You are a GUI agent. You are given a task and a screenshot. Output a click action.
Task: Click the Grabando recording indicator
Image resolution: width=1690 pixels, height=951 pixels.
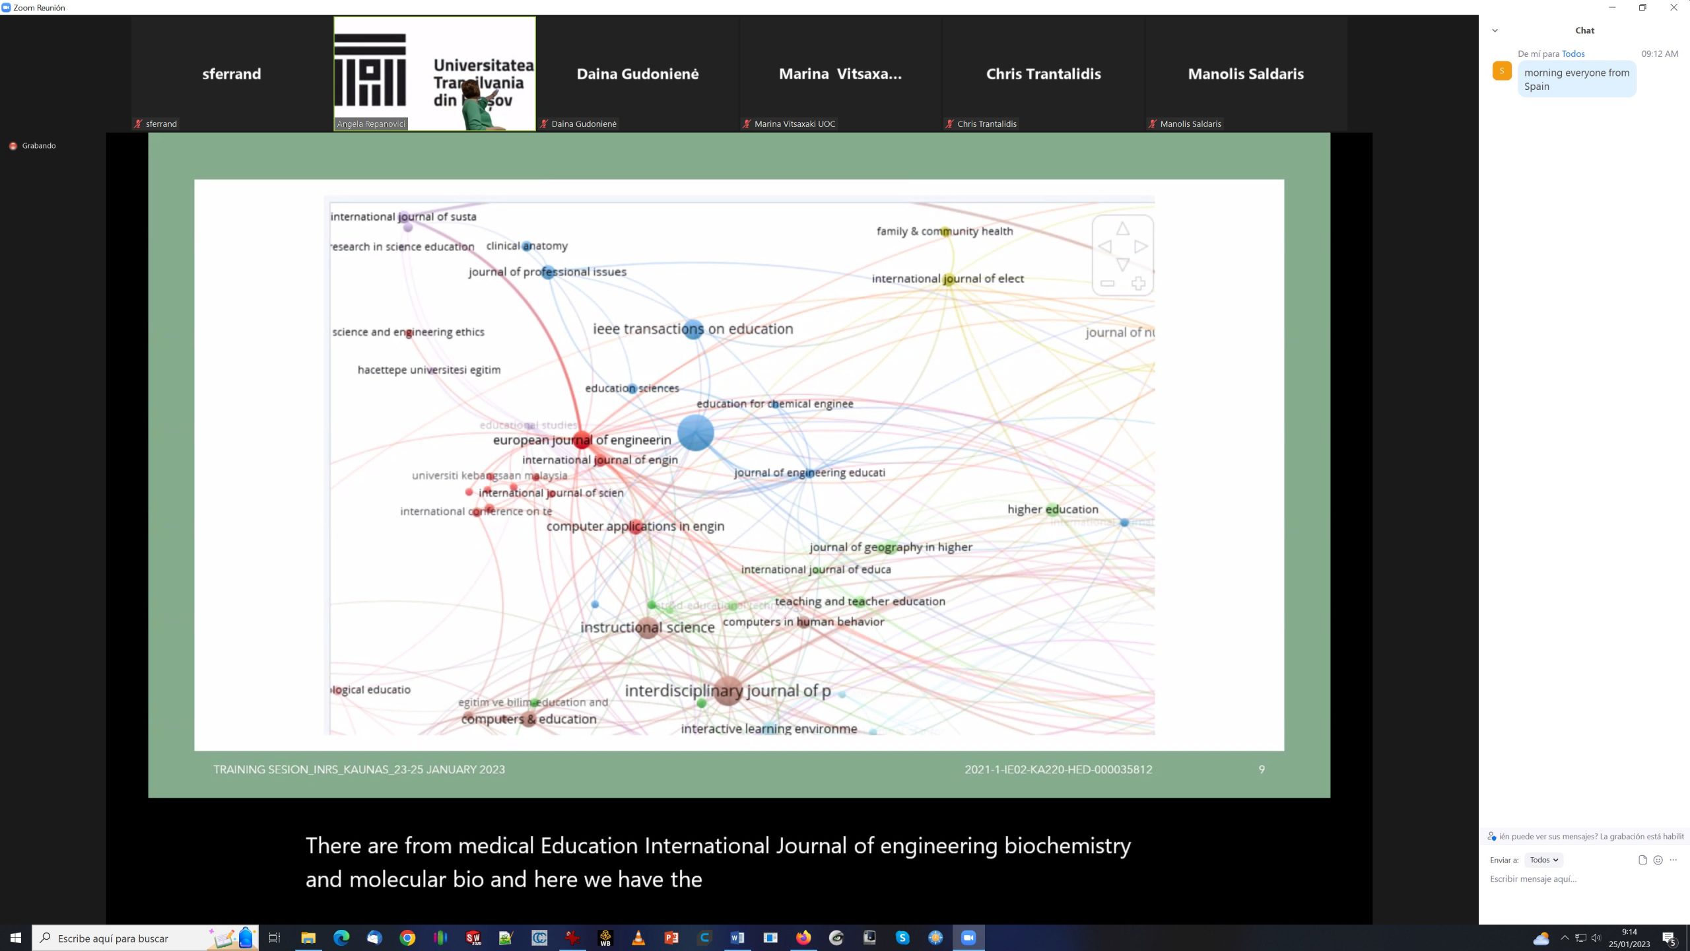(32, 145)
